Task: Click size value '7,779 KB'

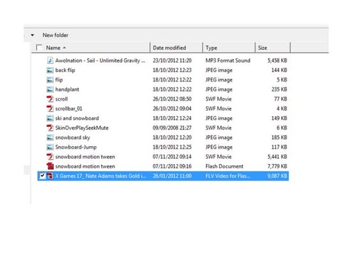Action: (277, 166)
